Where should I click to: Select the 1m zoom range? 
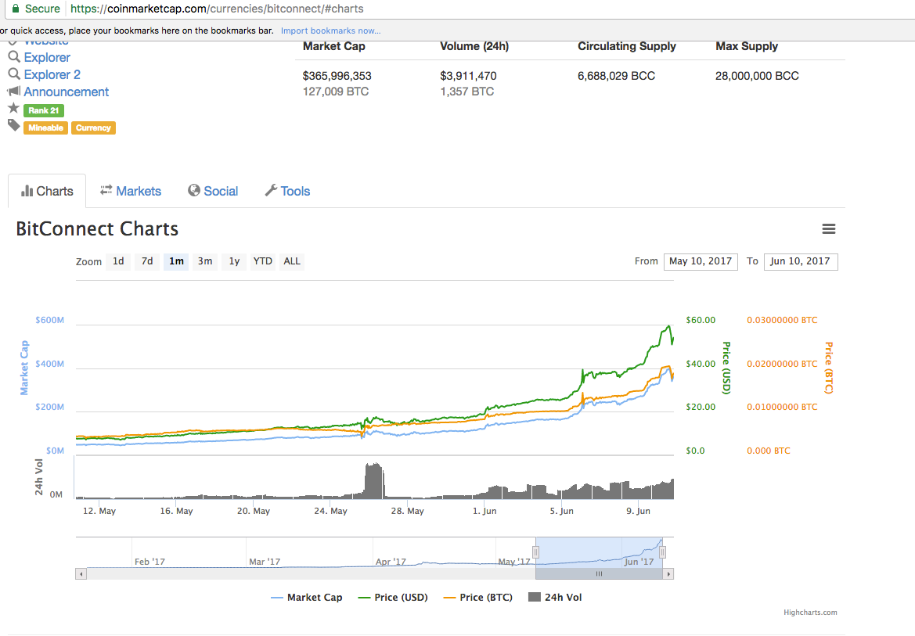[x=176, y=261]
